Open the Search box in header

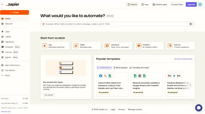coord(132,4)
